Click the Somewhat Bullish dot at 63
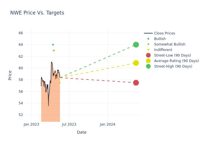 54,50
